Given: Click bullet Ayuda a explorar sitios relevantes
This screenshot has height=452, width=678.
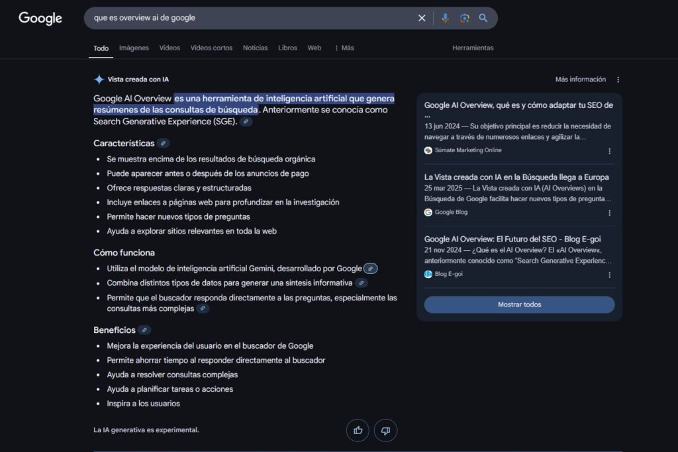Looking at the screenshot, I should click(x=191, y=231).
